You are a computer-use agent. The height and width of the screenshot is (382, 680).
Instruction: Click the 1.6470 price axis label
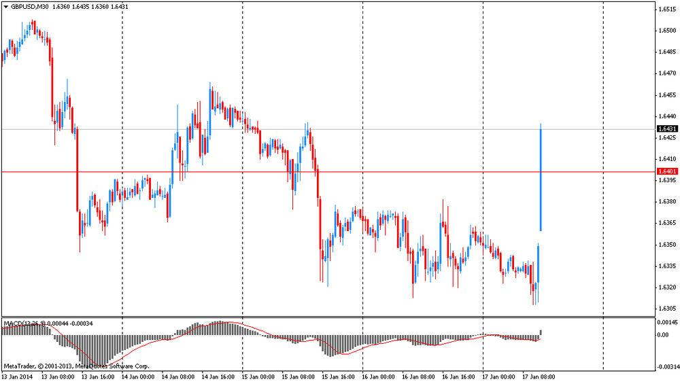click(666, 73)
